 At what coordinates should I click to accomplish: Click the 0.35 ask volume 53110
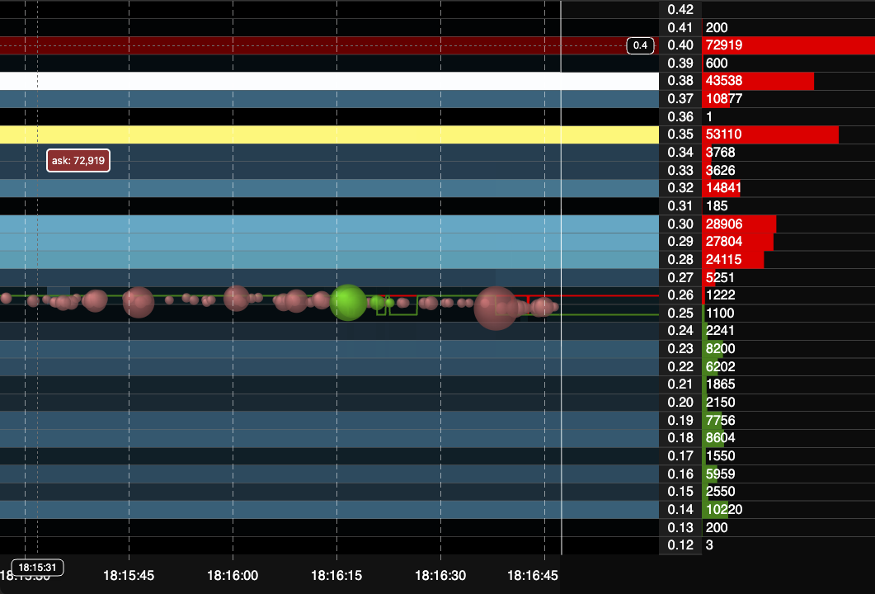coord(724,134)
